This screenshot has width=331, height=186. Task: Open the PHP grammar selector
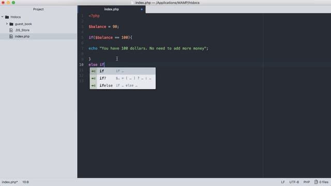pyautogui.click(x=307, y=182)
